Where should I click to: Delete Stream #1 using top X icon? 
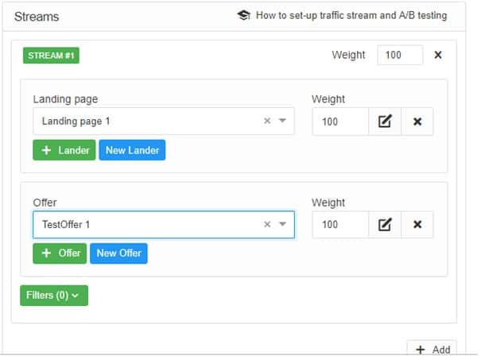click(438, 55)
